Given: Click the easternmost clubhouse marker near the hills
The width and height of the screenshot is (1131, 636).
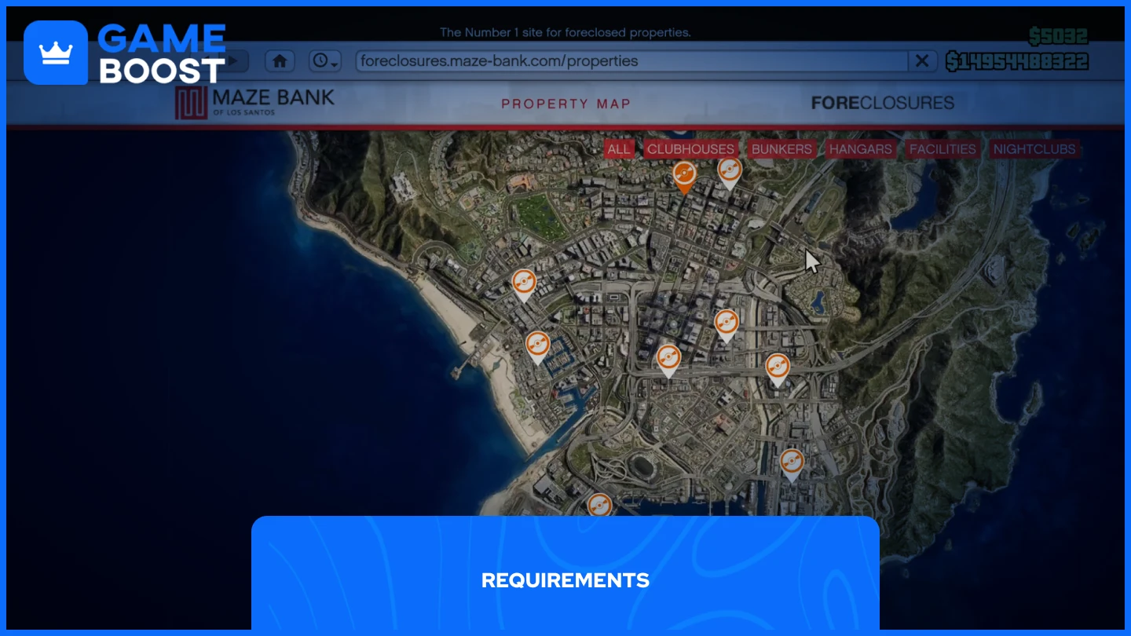Looking at the screenshot, I should (x=778, y=365).
